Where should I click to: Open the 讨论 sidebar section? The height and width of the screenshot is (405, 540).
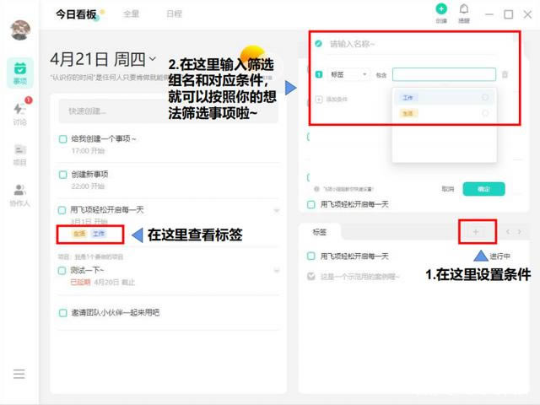[20, 114]
